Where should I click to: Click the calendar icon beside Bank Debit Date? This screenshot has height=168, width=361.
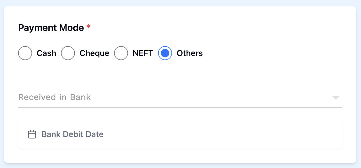click(32, 134)
